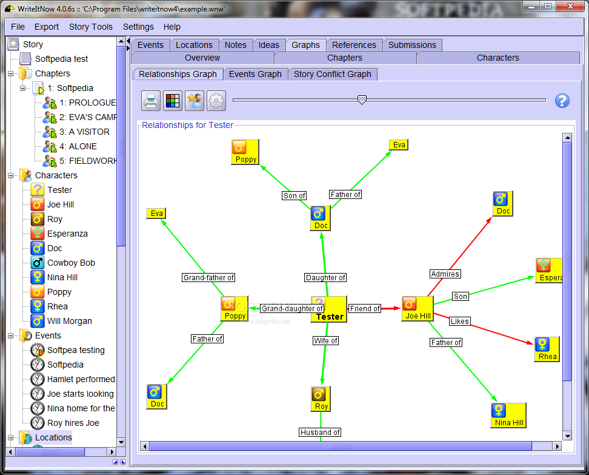Collapse the Events tree node

click(x=10, y=336)
